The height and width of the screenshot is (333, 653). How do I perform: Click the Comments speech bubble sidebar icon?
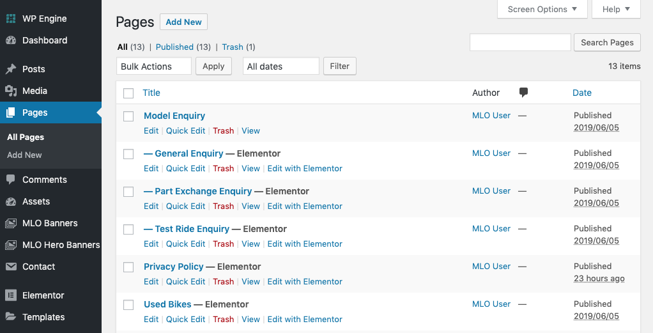11,180
